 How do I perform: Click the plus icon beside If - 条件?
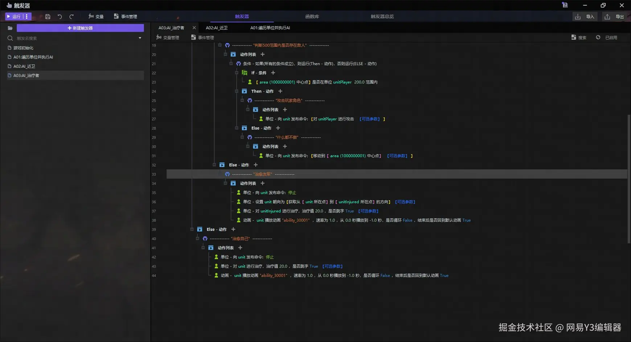point(273,73)
